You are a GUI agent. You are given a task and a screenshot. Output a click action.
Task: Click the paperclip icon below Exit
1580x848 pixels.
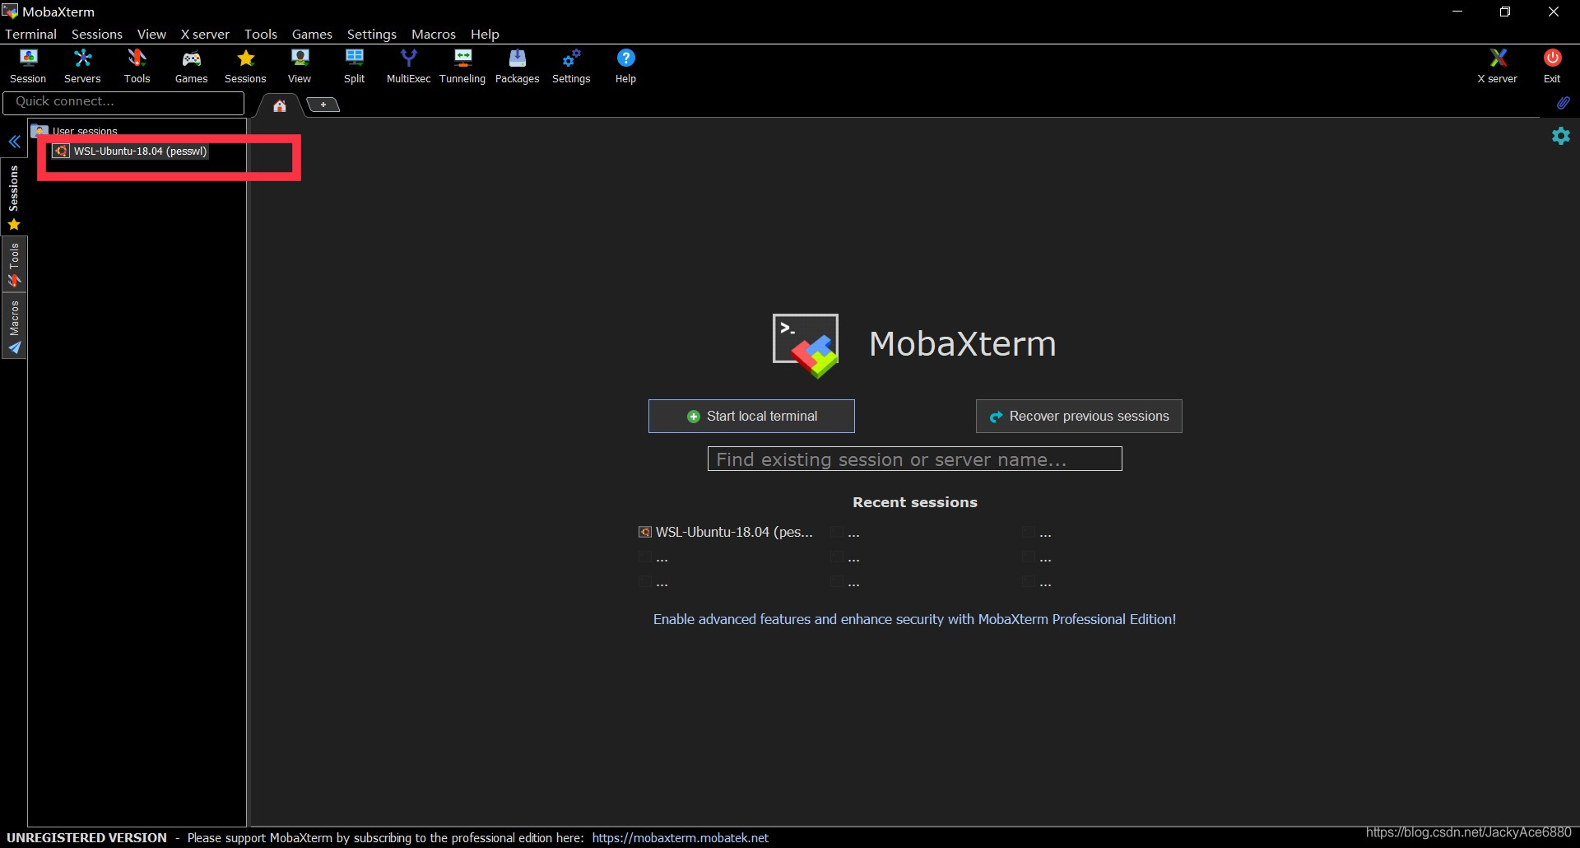(x=1563, y=103)
